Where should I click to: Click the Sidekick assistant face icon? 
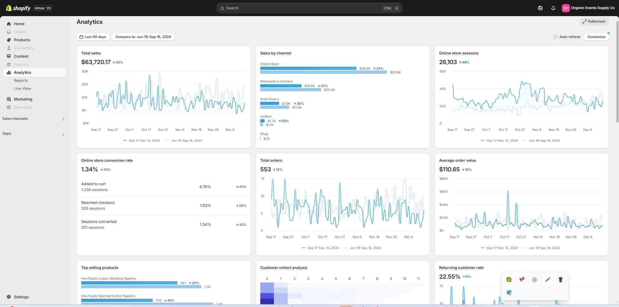coord(540,8)
